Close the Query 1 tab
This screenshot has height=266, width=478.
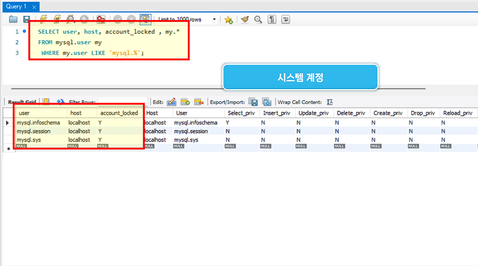tap(34, 7)
